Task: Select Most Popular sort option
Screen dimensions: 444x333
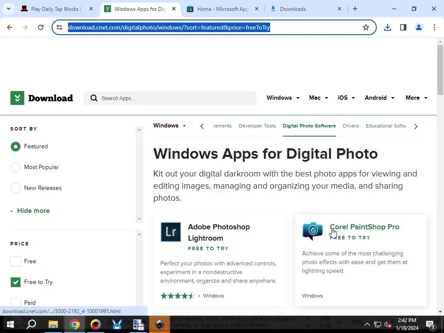Action: [16, 167]
